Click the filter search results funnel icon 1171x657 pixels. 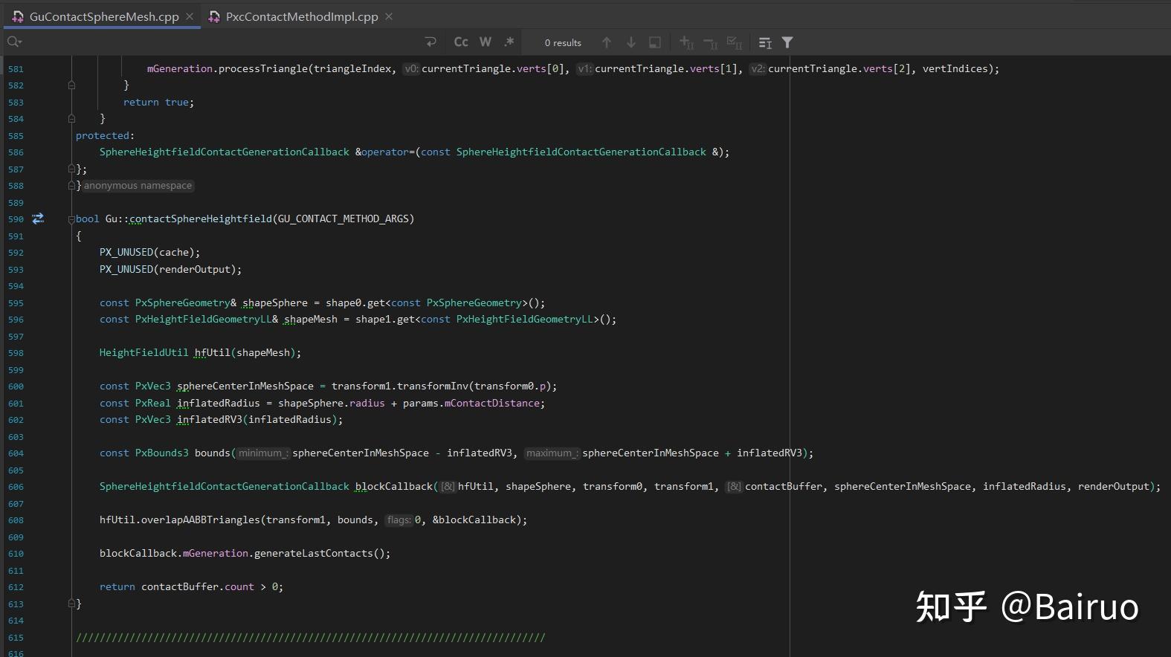pyautogui.click(x=787, y=42)
